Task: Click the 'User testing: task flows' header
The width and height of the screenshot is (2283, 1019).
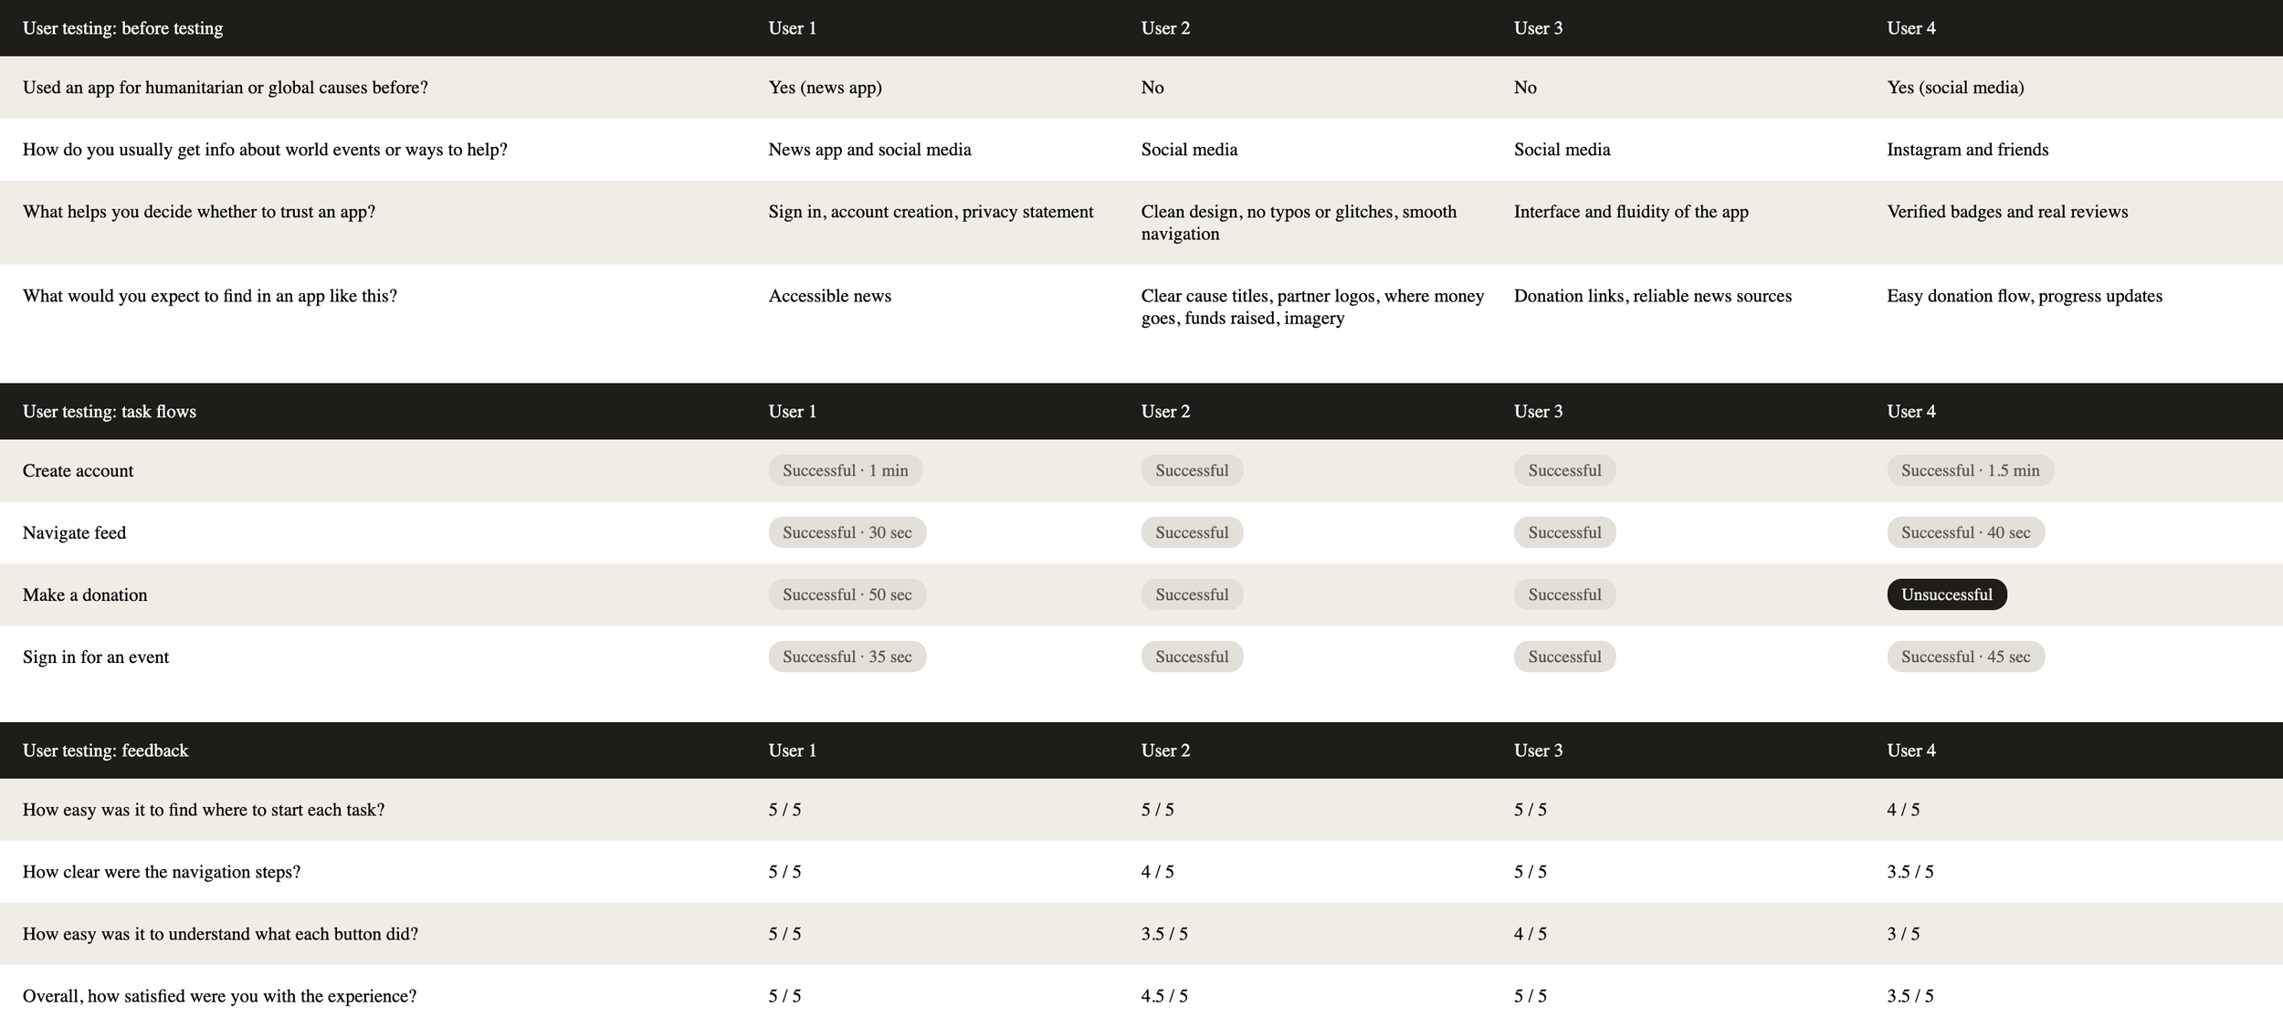Action: point(110,412)
